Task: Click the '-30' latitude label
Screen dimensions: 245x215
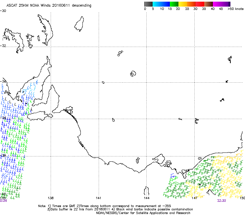Action: pos(3,11)
